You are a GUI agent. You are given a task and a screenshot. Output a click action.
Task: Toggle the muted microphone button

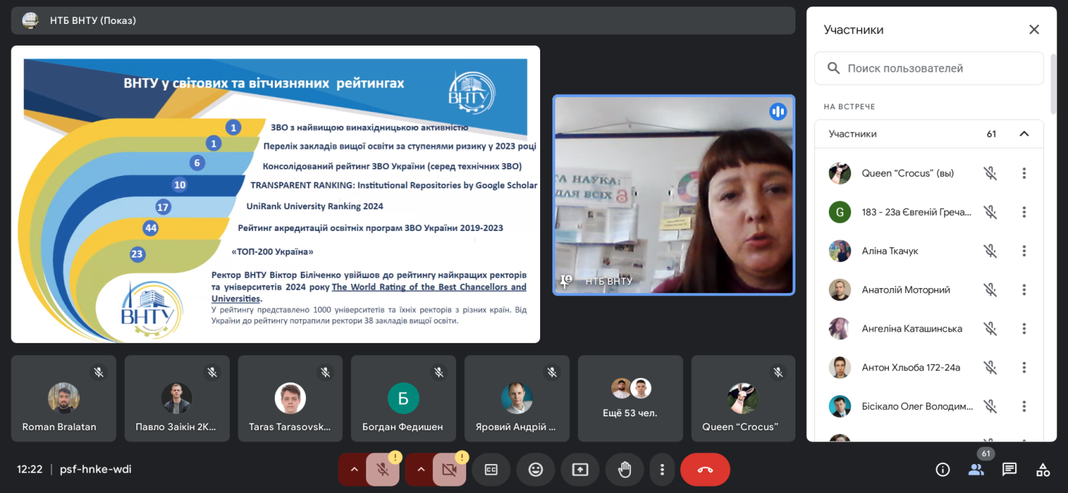point(383,469)
